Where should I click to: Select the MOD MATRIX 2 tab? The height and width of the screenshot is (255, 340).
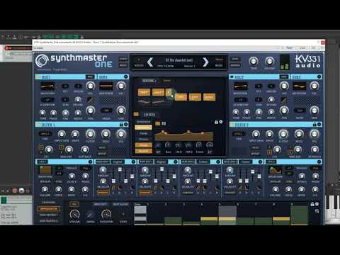(48, 221)
